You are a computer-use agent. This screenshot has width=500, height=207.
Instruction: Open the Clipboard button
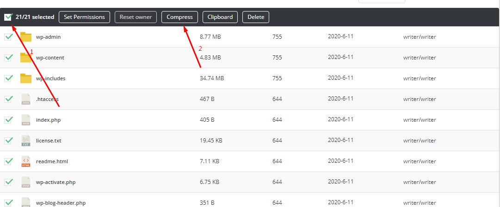[x=220, y=17]
